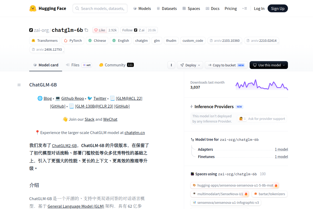Switch to the Model card tab
This screenshot has width=313, height=209.
point(46,65)
